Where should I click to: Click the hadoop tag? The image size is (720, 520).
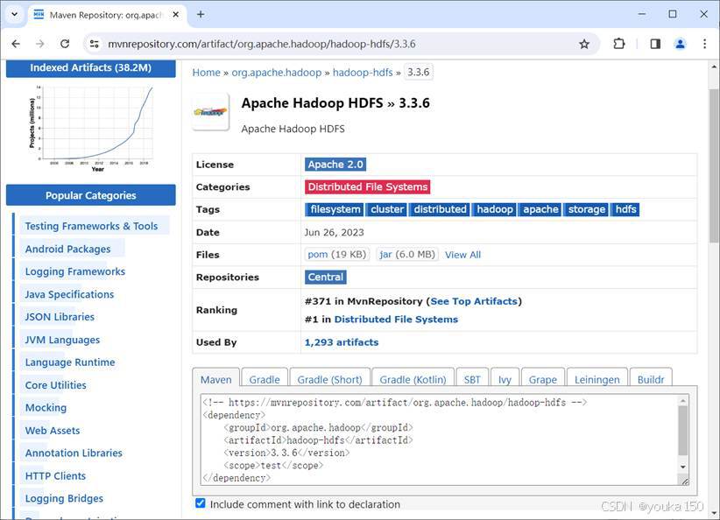pos(494,209)
